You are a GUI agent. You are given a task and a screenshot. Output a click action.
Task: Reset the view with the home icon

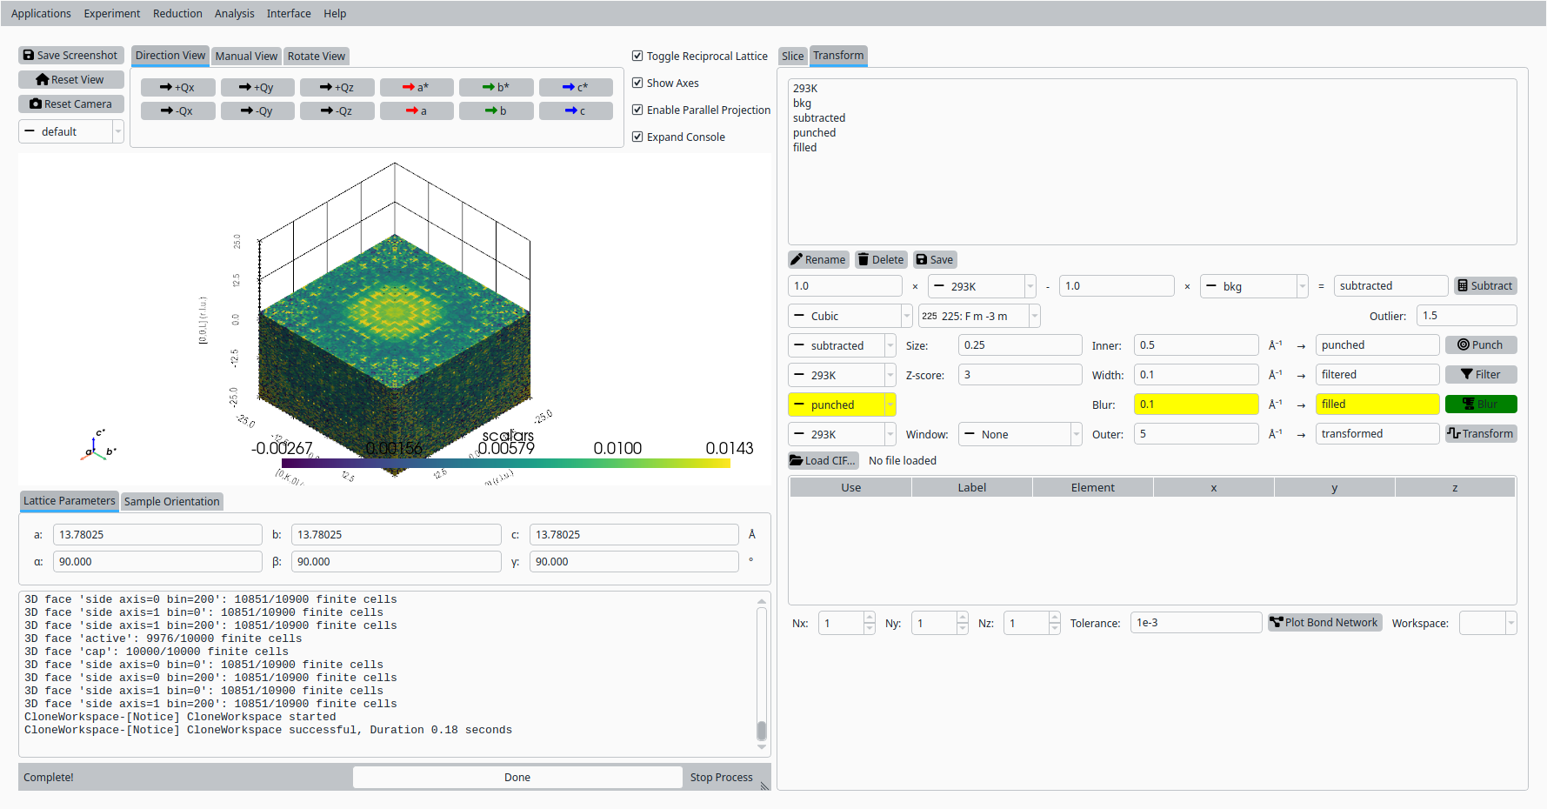71,79
